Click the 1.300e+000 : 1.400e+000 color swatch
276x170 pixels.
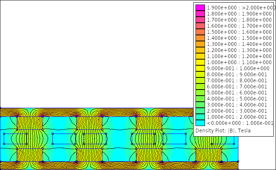tap(200, 44)
